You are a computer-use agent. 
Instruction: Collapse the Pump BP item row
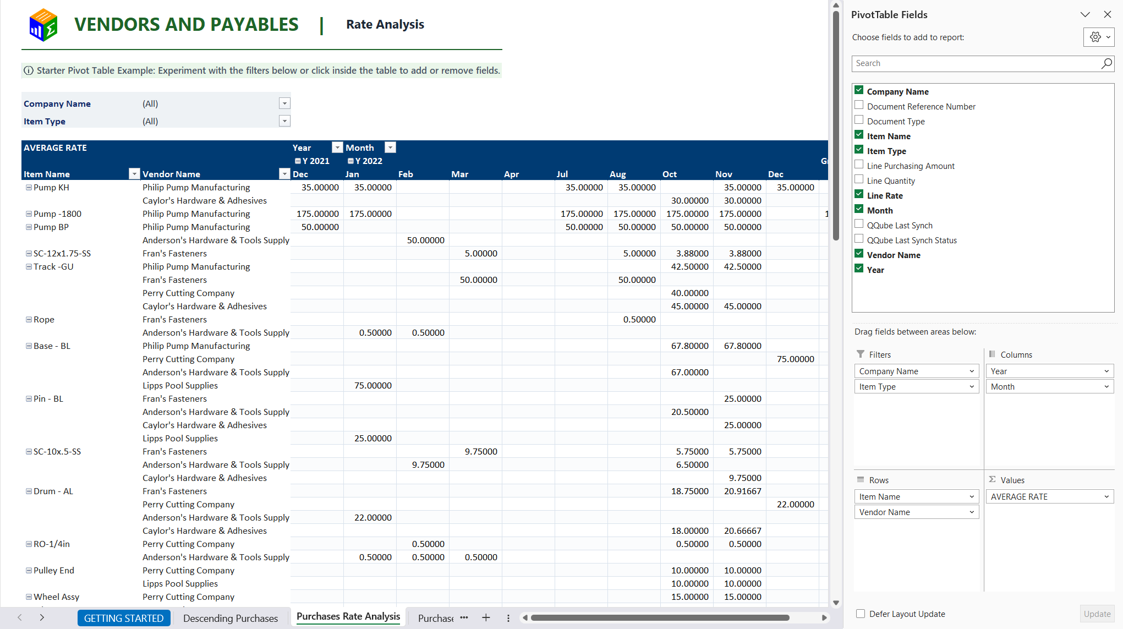pos(29,227)
